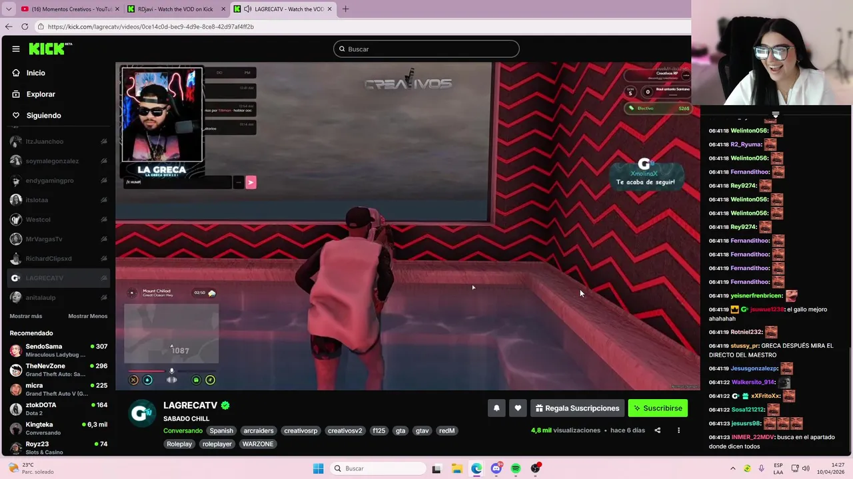Open MrVargasTv in followed channels
The image size is (853, 479).
(x=59, y=239)
